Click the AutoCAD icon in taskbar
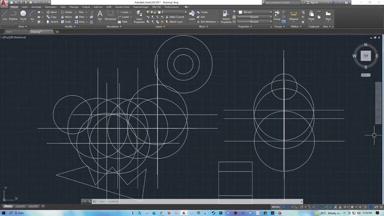Image resolution: width=384 pixels, height=216 pixels. (x=184, y=213)
